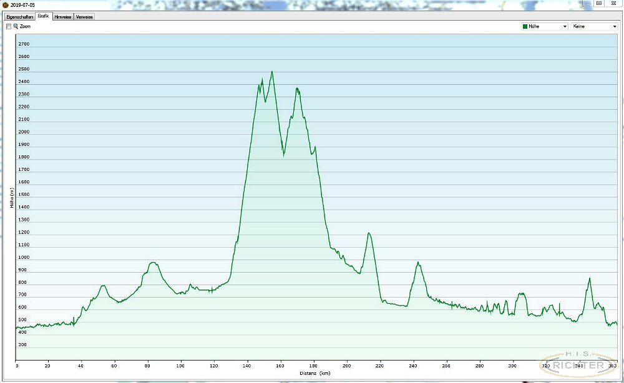This screenshot has width=624, height=383.
Task: Open the Keine secondary series dropdown
Action: click(594, 27)
